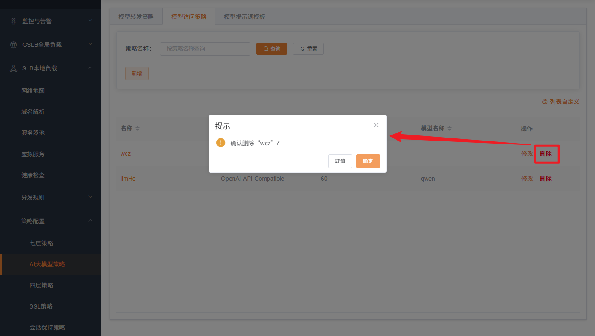
Task: Select 网络地图 in the sidebar
Action: 33,90
